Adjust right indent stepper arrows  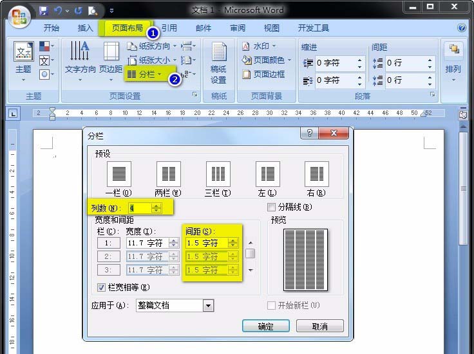click(x=359, y=80)
